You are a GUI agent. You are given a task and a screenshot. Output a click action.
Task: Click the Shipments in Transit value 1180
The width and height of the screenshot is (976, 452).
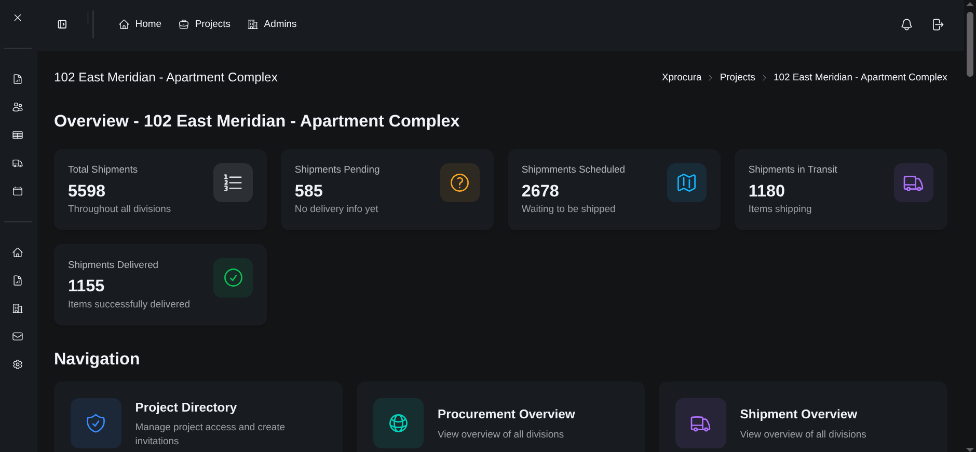point(767,191)
